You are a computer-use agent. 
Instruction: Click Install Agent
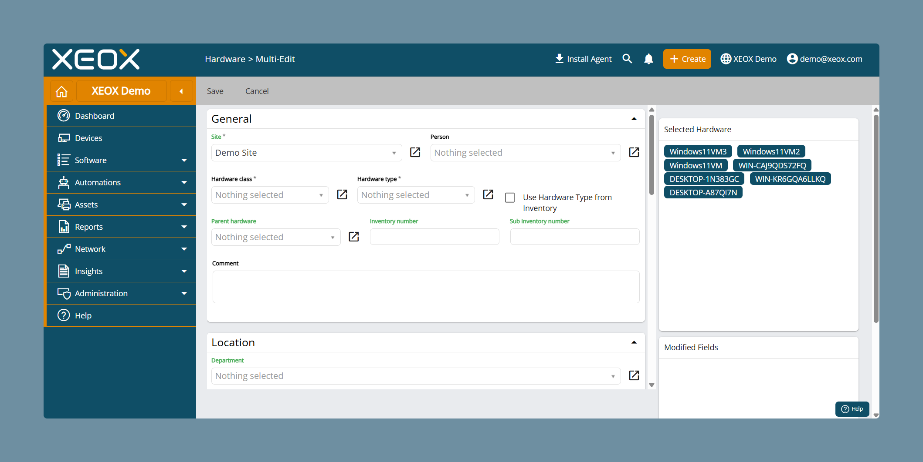[584, 59]
